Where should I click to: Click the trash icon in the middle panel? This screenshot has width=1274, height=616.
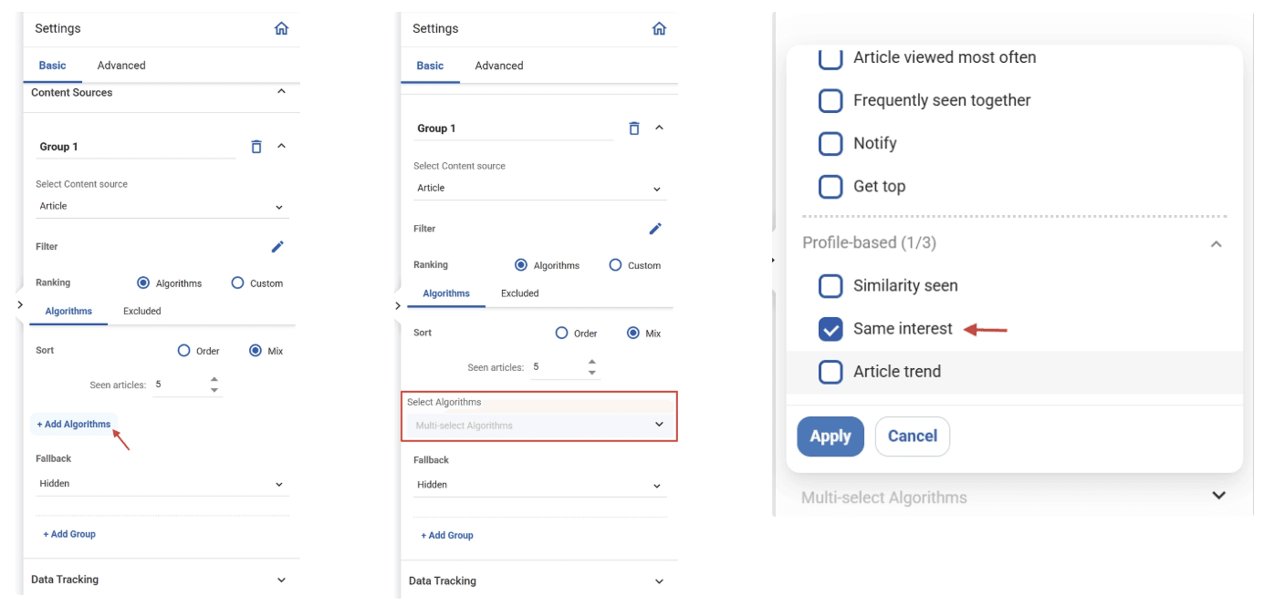click(x=634, y=128)
